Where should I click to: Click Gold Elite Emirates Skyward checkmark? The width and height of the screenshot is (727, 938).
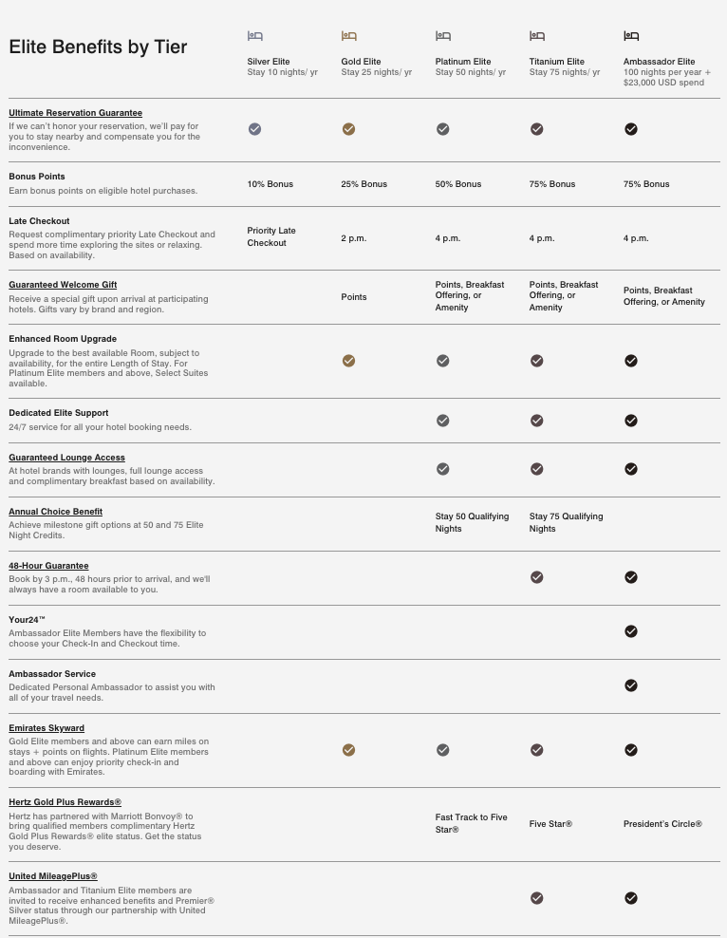(x=348, y=750)
